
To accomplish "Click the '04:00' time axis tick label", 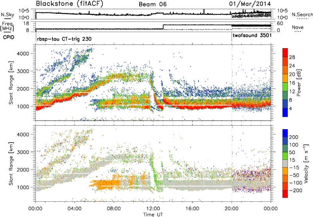I will pos(74,209).
